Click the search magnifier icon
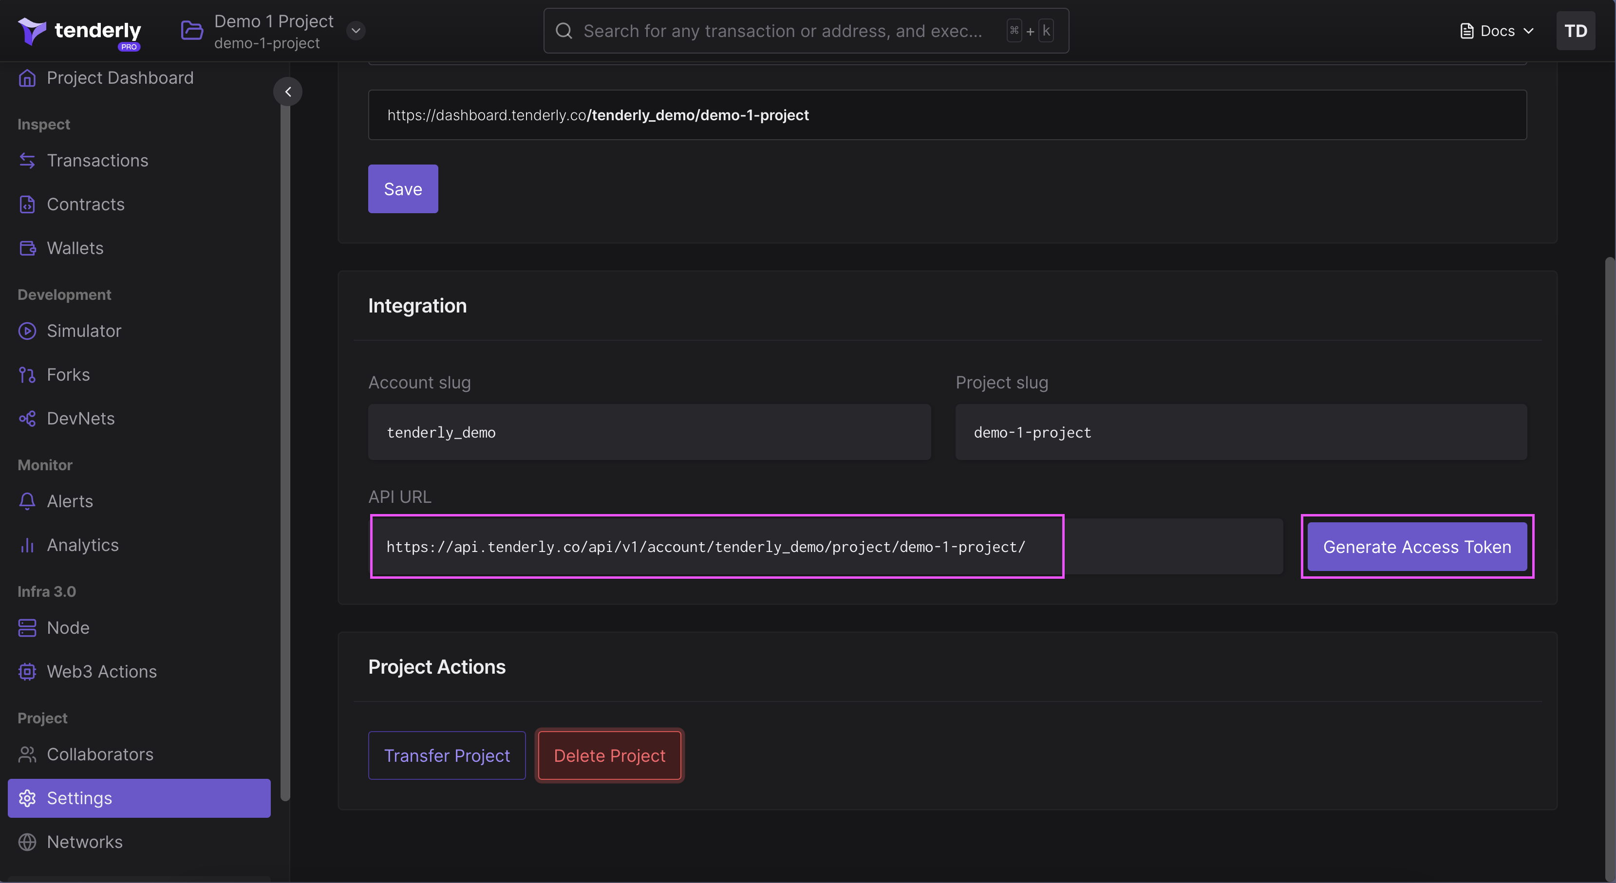The width and height of the screenshot is (1616, 883). (x=564, y=31)
